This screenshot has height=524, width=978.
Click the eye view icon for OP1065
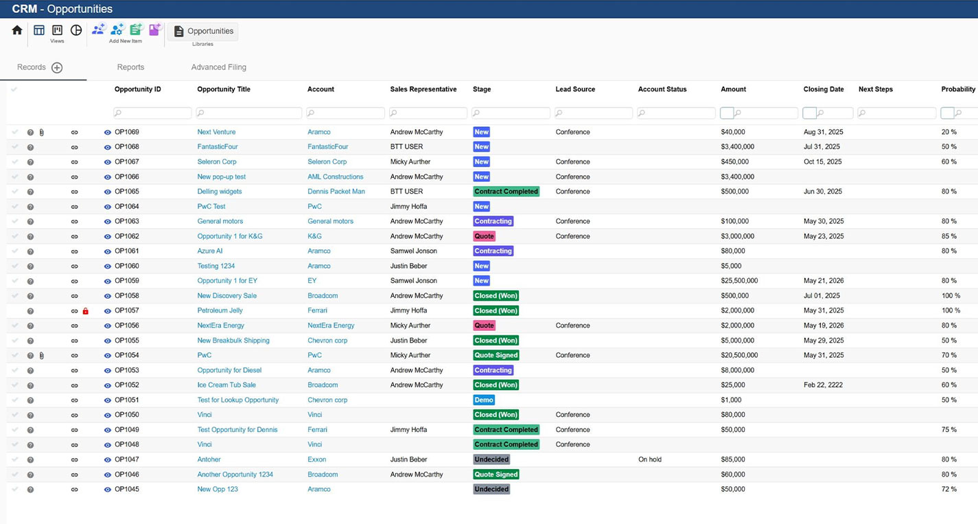coord(107,192)
